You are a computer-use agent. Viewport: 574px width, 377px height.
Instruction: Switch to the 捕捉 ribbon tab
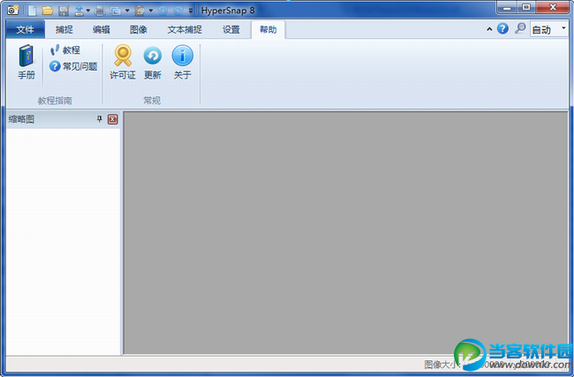[x=64, y=29]
